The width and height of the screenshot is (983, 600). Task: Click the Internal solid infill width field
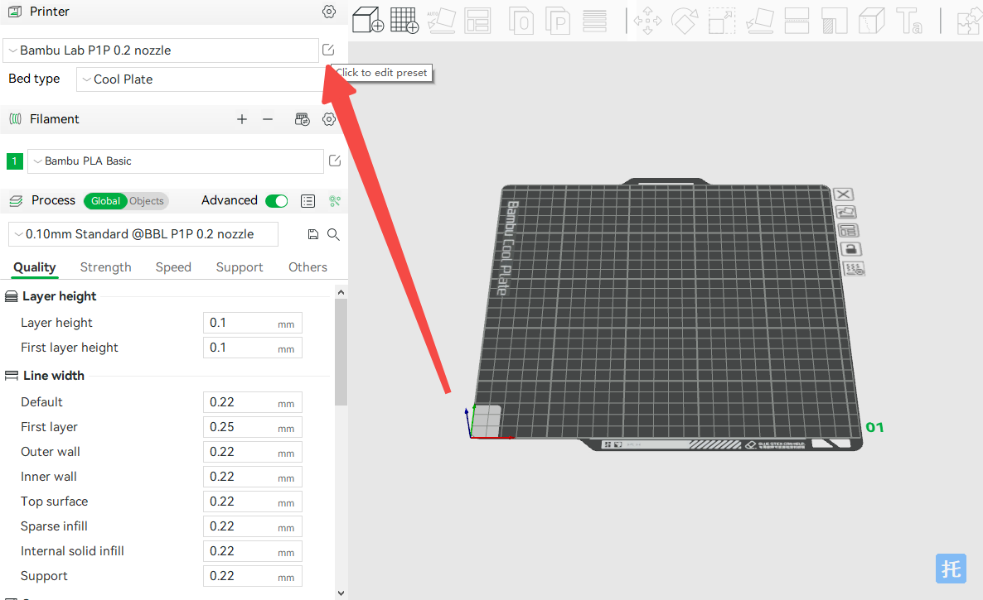coord(253,551)
